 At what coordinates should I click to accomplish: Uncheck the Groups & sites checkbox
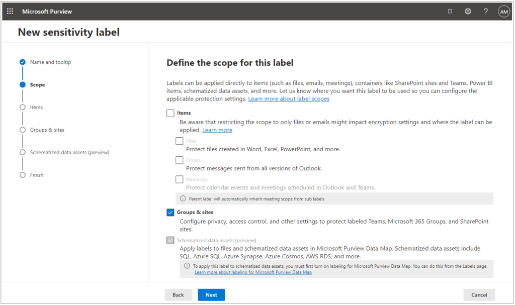point(170,213)
